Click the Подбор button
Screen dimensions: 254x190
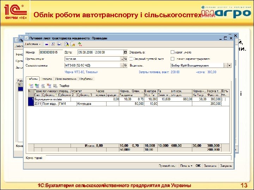pos(64,86)
